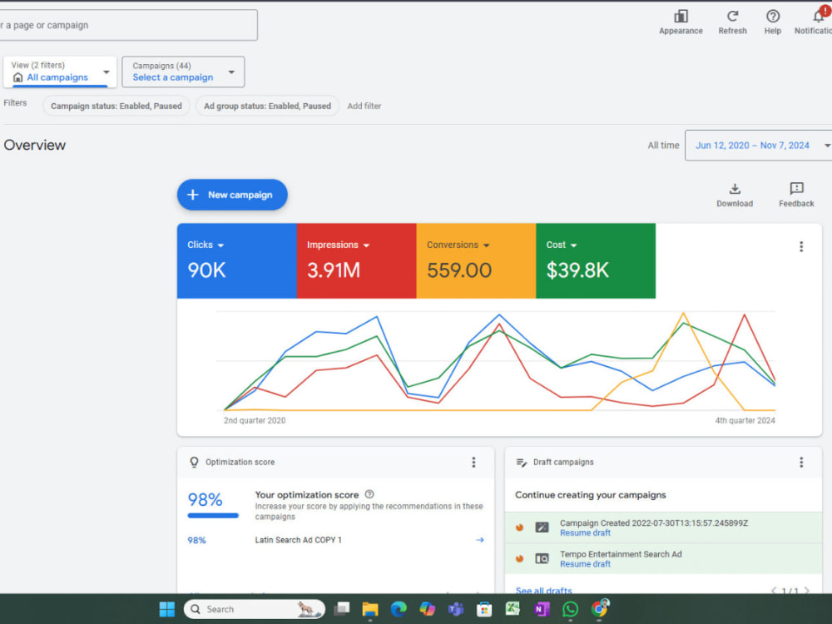Open OneNote from the taskbar
Viewport: 832px width, 624px height.
coord(542,609)
